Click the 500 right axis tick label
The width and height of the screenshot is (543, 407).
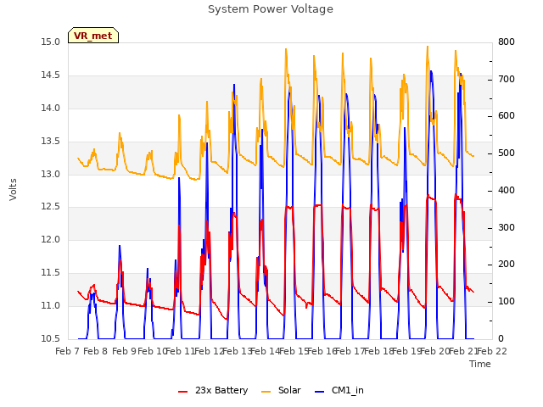pos(507,153)
